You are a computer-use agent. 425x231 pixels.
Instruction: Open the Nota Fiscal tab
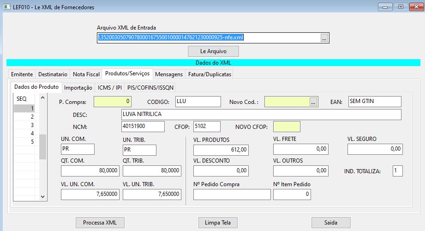click(86, 74)
